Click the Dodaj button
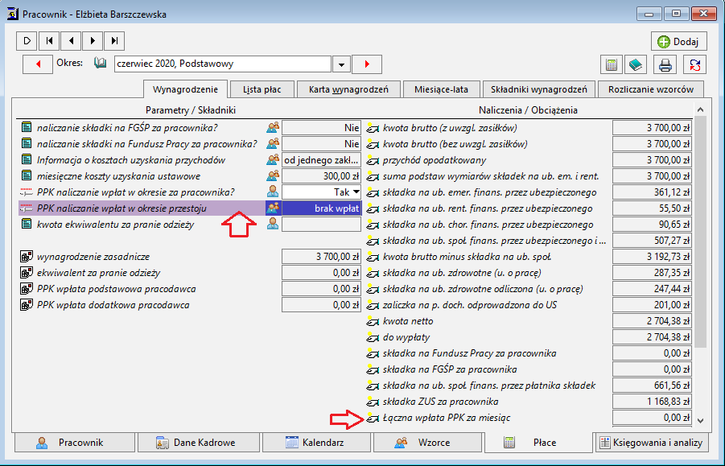 click(679, 42)
